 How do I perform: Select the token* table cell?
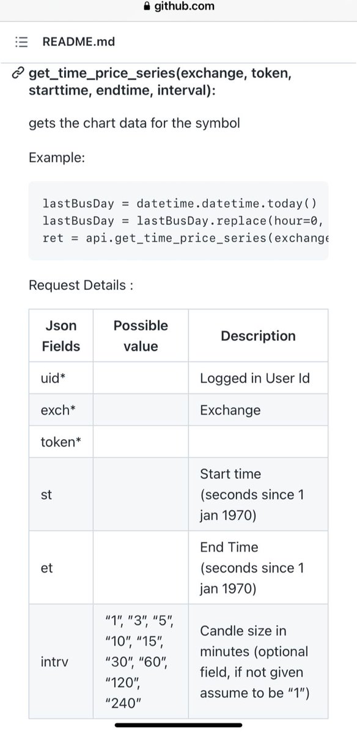[61, 442]
